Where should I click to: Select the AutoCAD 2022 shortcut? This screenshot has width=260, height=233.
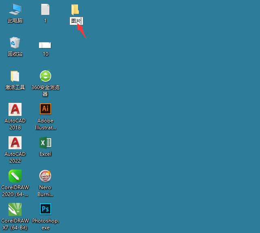(15, 143)
